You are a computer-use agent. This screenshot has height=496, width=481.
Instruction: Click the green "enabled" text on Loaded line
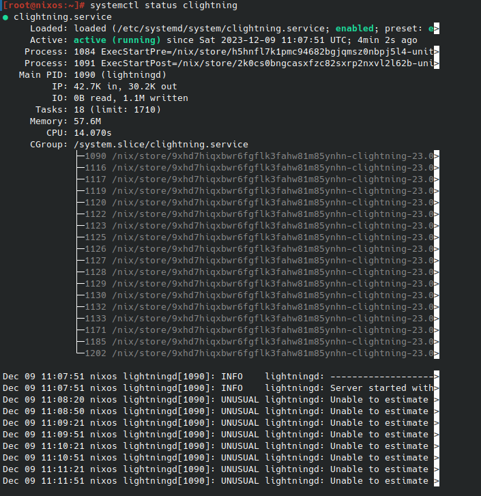[x=354, y=29]
